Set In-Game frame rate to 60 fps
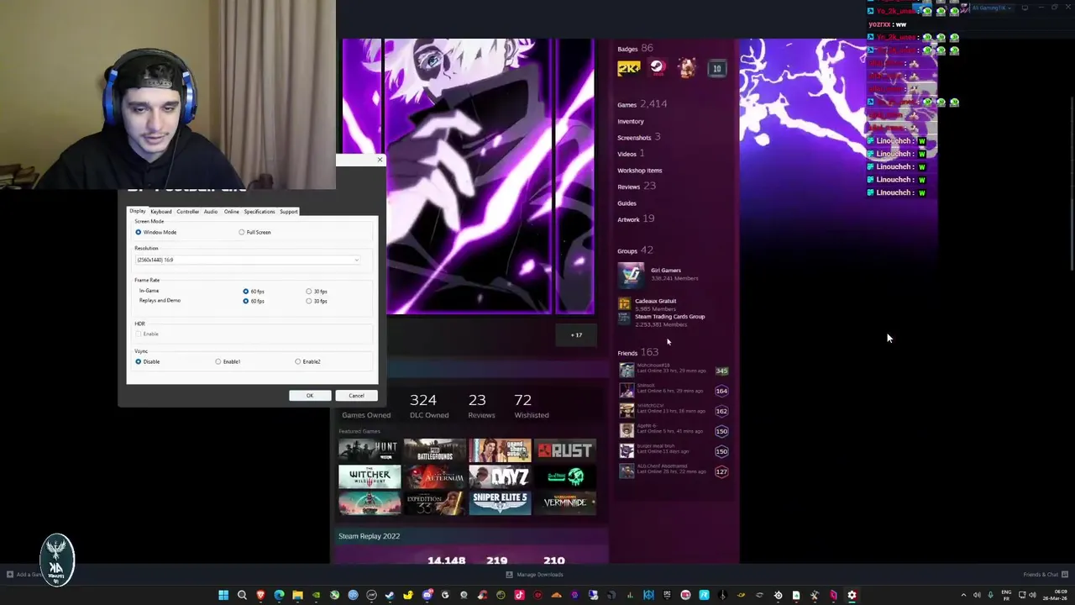Screen dimensions: 1075x605 pos(246,291)
